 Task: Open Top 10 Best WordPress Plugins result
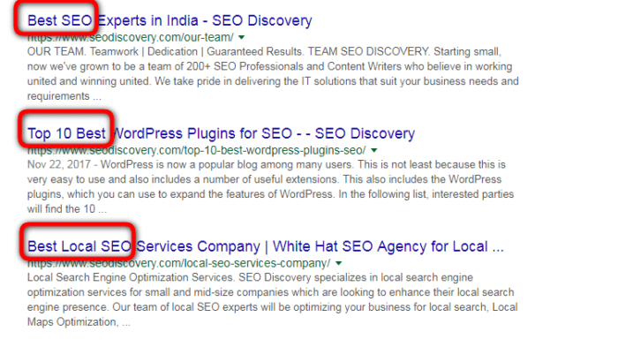[x=221, y=133]
